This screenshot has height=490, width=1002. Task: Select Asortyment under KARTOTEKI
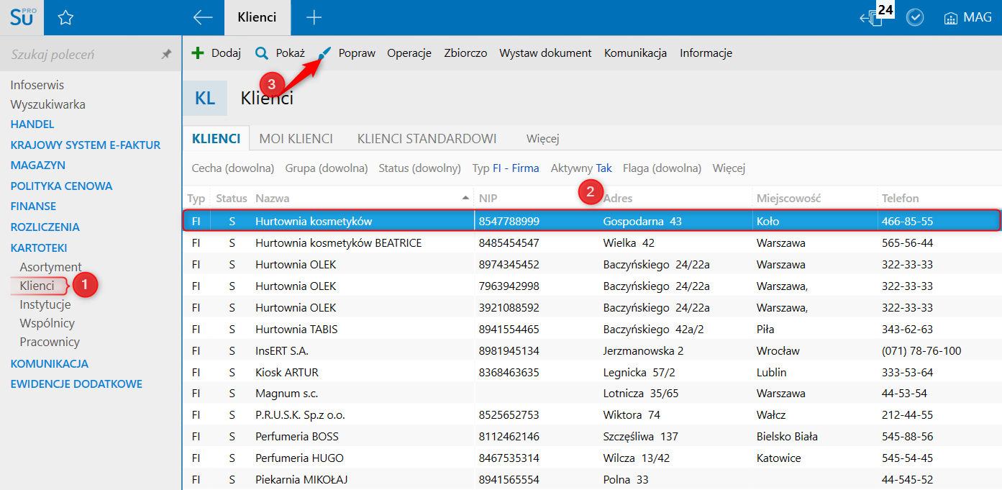[50, 267]
